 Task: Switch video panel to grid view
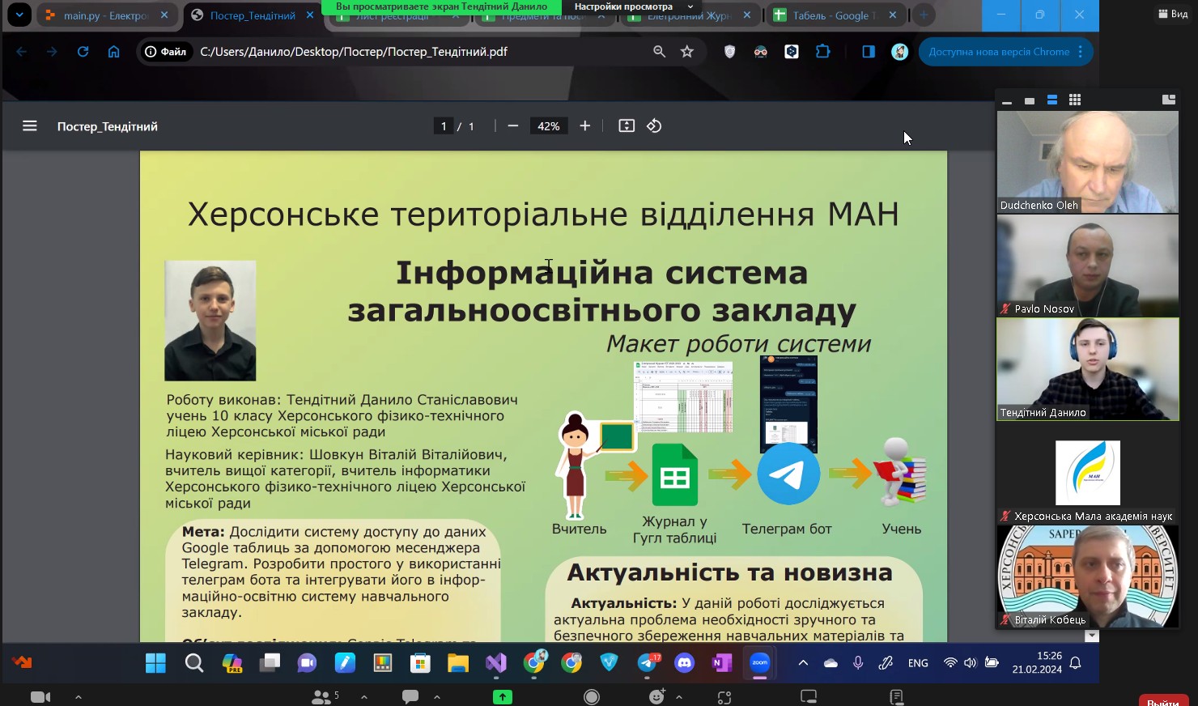coord(1075,100)
